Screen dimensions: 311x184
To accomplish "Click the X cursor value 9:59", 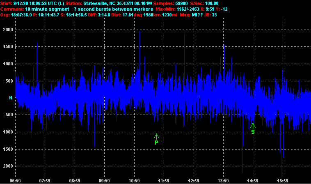I will coord(210,9).
